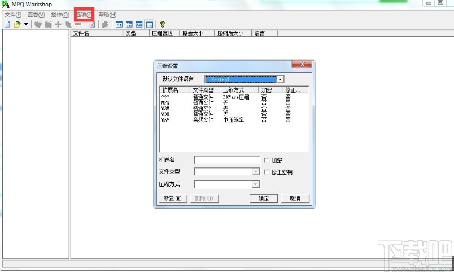This screenshot has height=272, width=454.
Task: Switch to small icons view
Action: pyautogui.click(x=129, y=25)
